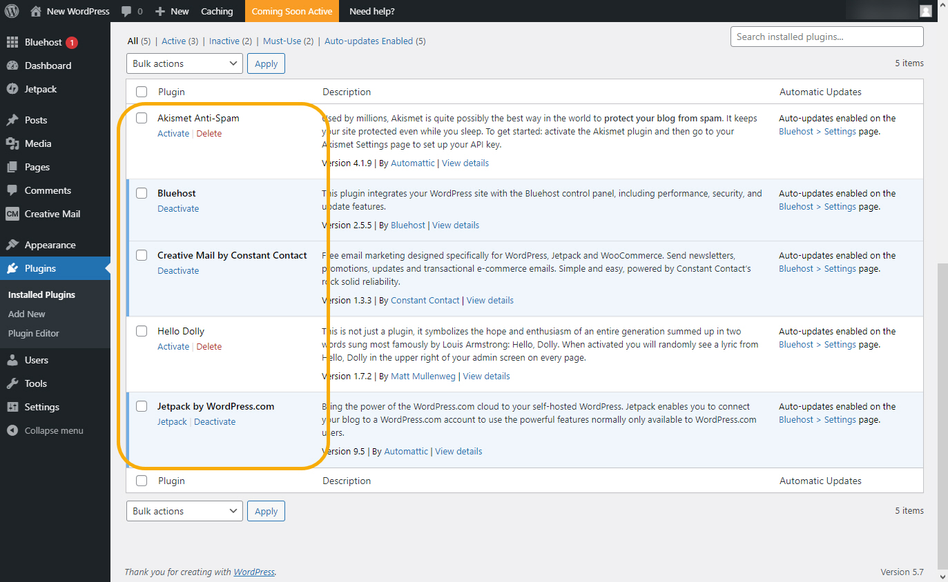Deactivate the Bluehost plugin
Viewport: 948px width, 582px height.
point(178,208)
